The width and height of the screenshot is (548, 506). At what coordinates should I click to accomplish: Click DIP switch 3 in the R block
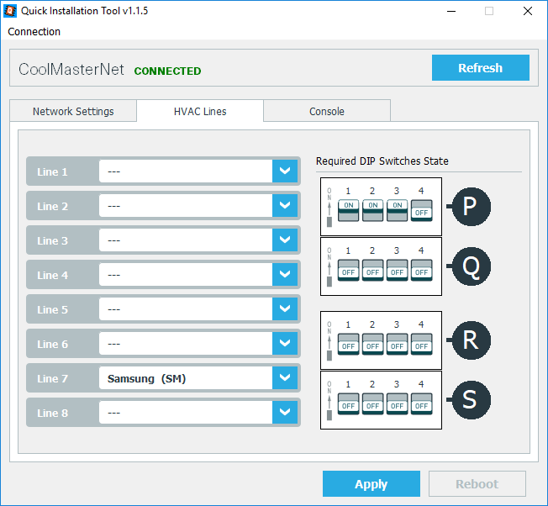click(x=397, y=344)
